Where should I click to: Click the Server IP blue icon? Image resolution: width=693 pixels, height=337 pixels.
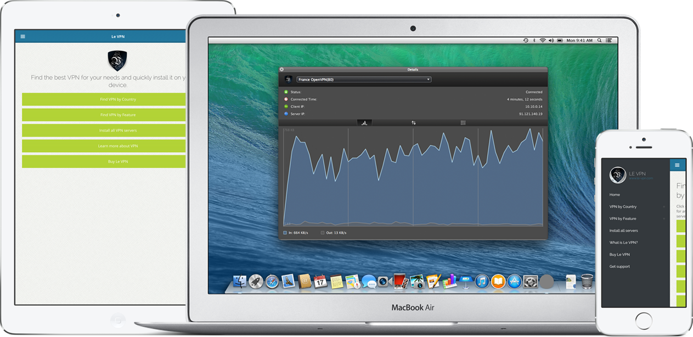click(x=286, y=114)
